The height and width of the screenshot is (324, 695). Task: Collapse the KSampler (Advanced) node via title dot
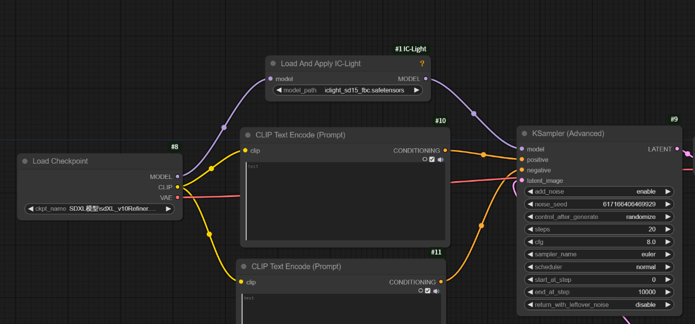pyautogui.click(x=524, y=134)
